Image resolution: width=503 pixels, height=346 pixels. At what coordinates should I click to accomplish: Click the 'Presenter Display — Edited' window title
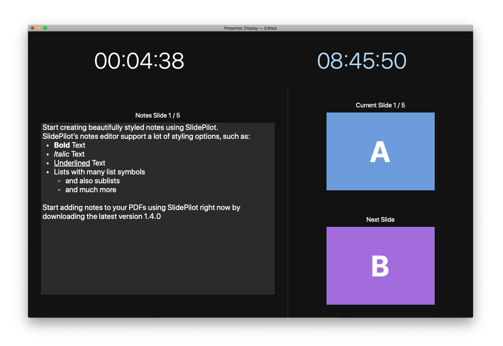pyautogui.click(x=250, y=28)
